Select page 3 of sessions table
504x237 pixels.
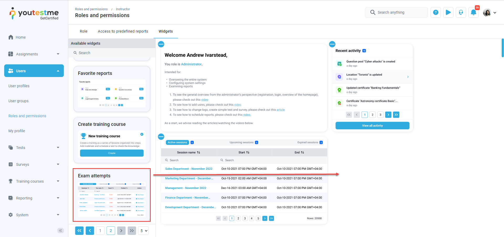pyautogui.click(x=245, y=218)
